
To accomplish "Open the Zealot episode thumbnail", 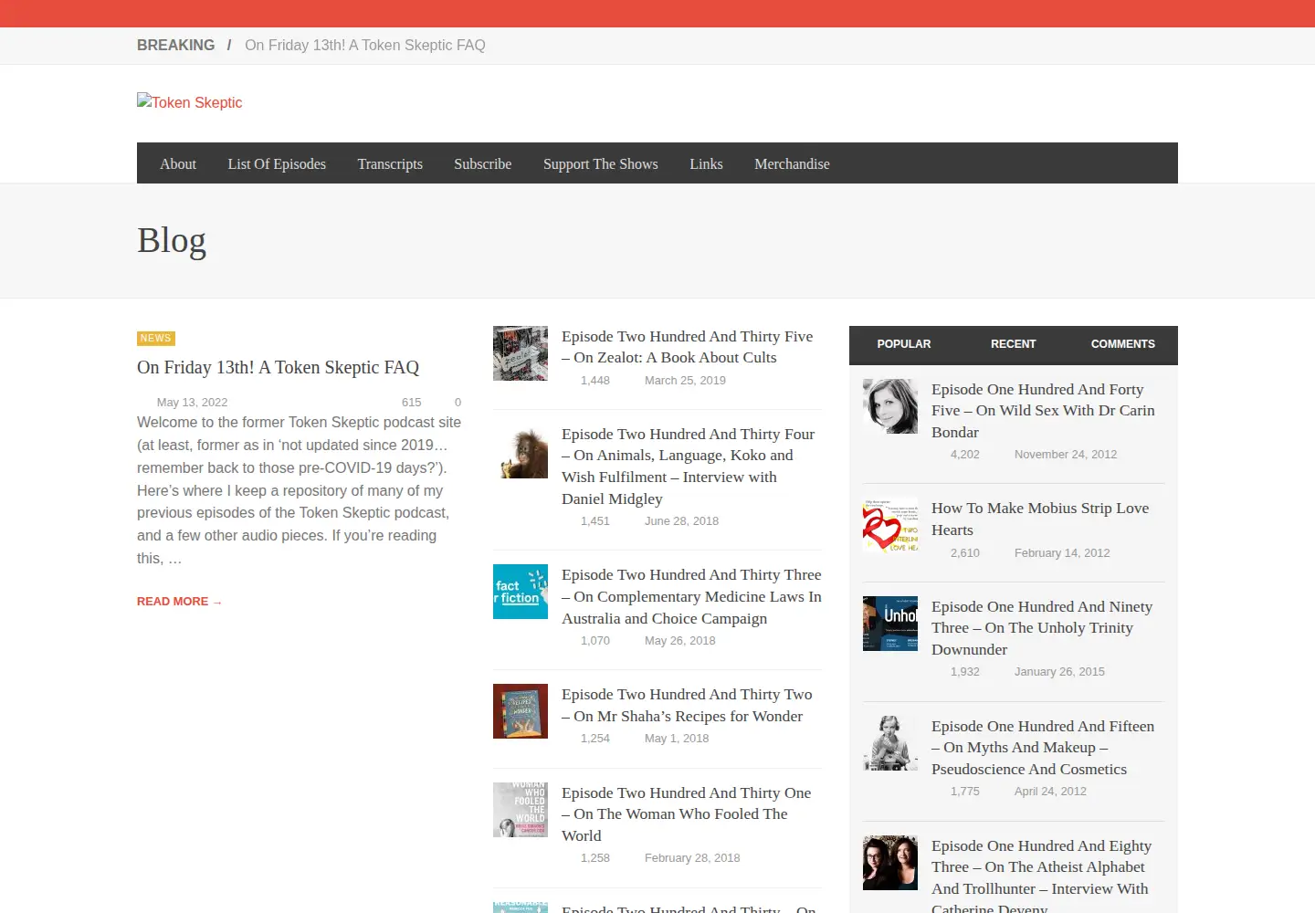I will click(x=521, y=353).
